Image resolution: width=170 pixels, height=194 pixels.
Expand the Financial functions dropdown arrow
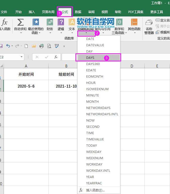pos(50,33)
